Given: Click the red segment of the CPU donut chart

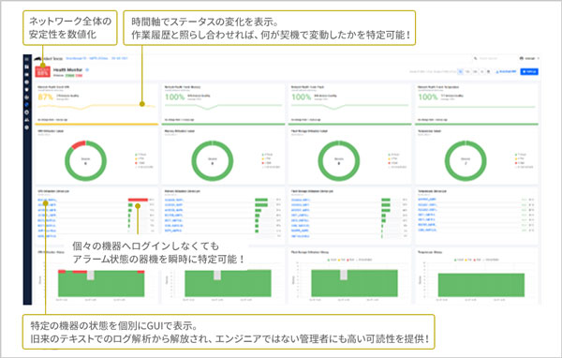Looking at the screenshot, I should pyautogui.click(x=78, y=144).
